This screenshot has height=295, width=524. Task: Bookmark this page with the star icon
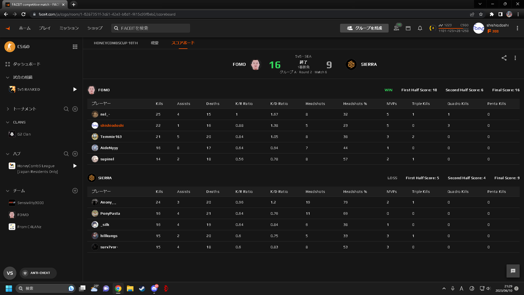pyautogui.click(x=481, y=14)
